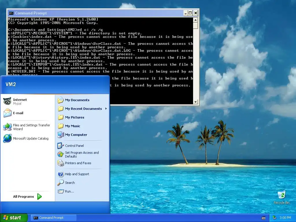Click the Command Prompt title bar icon
Image resolution: width=296 pixels, height=222 pixels.
coord(11,13)
